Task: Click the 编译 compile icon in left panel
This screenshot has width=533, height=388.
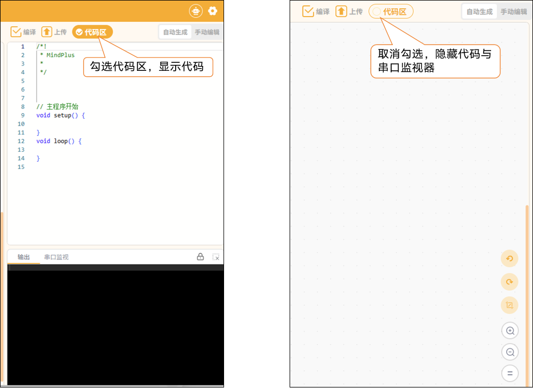Action: 16,32
